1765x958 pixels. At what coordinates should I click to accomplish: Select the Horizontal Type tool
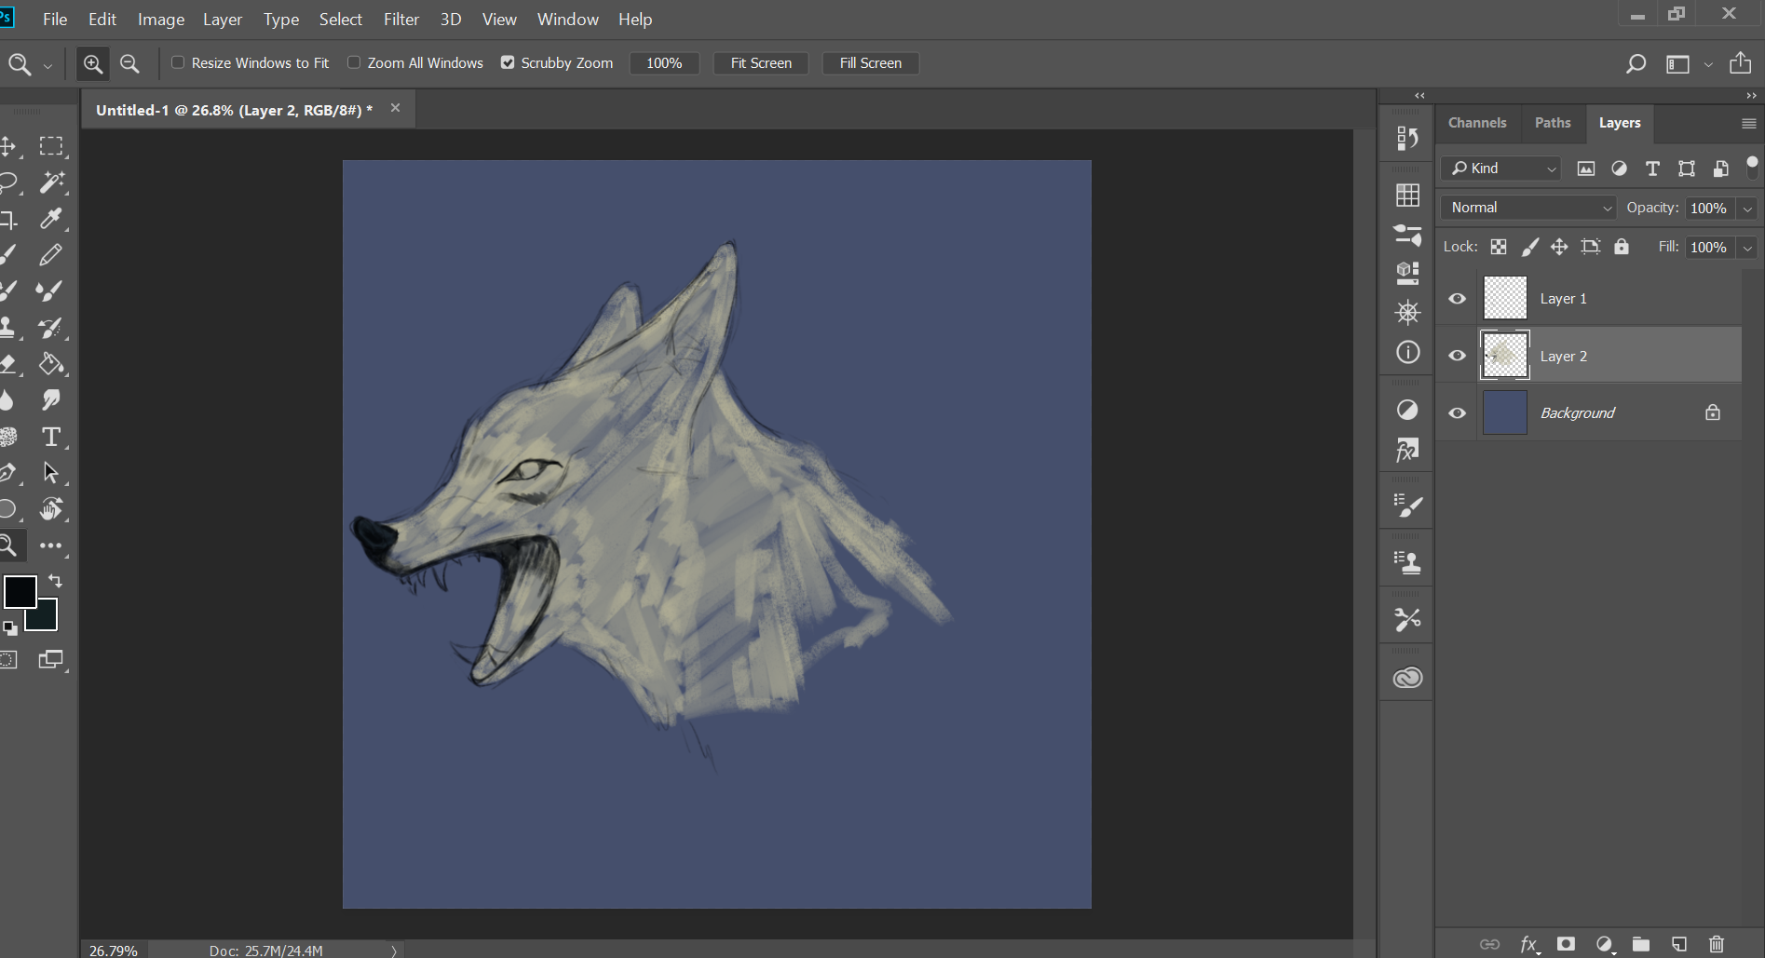coord(51,437)
